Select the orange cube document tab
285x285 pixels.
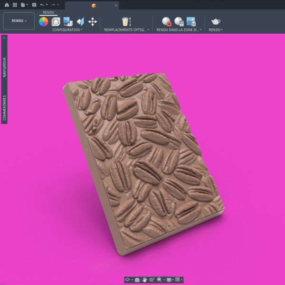94,6
